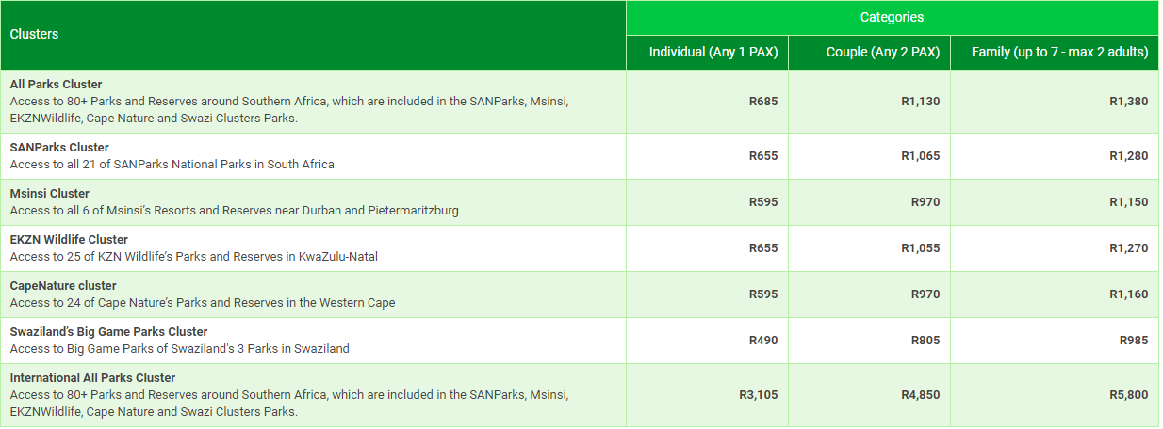
Task: Select the R3,105 International individual price
Action: (x=759, y=395)
